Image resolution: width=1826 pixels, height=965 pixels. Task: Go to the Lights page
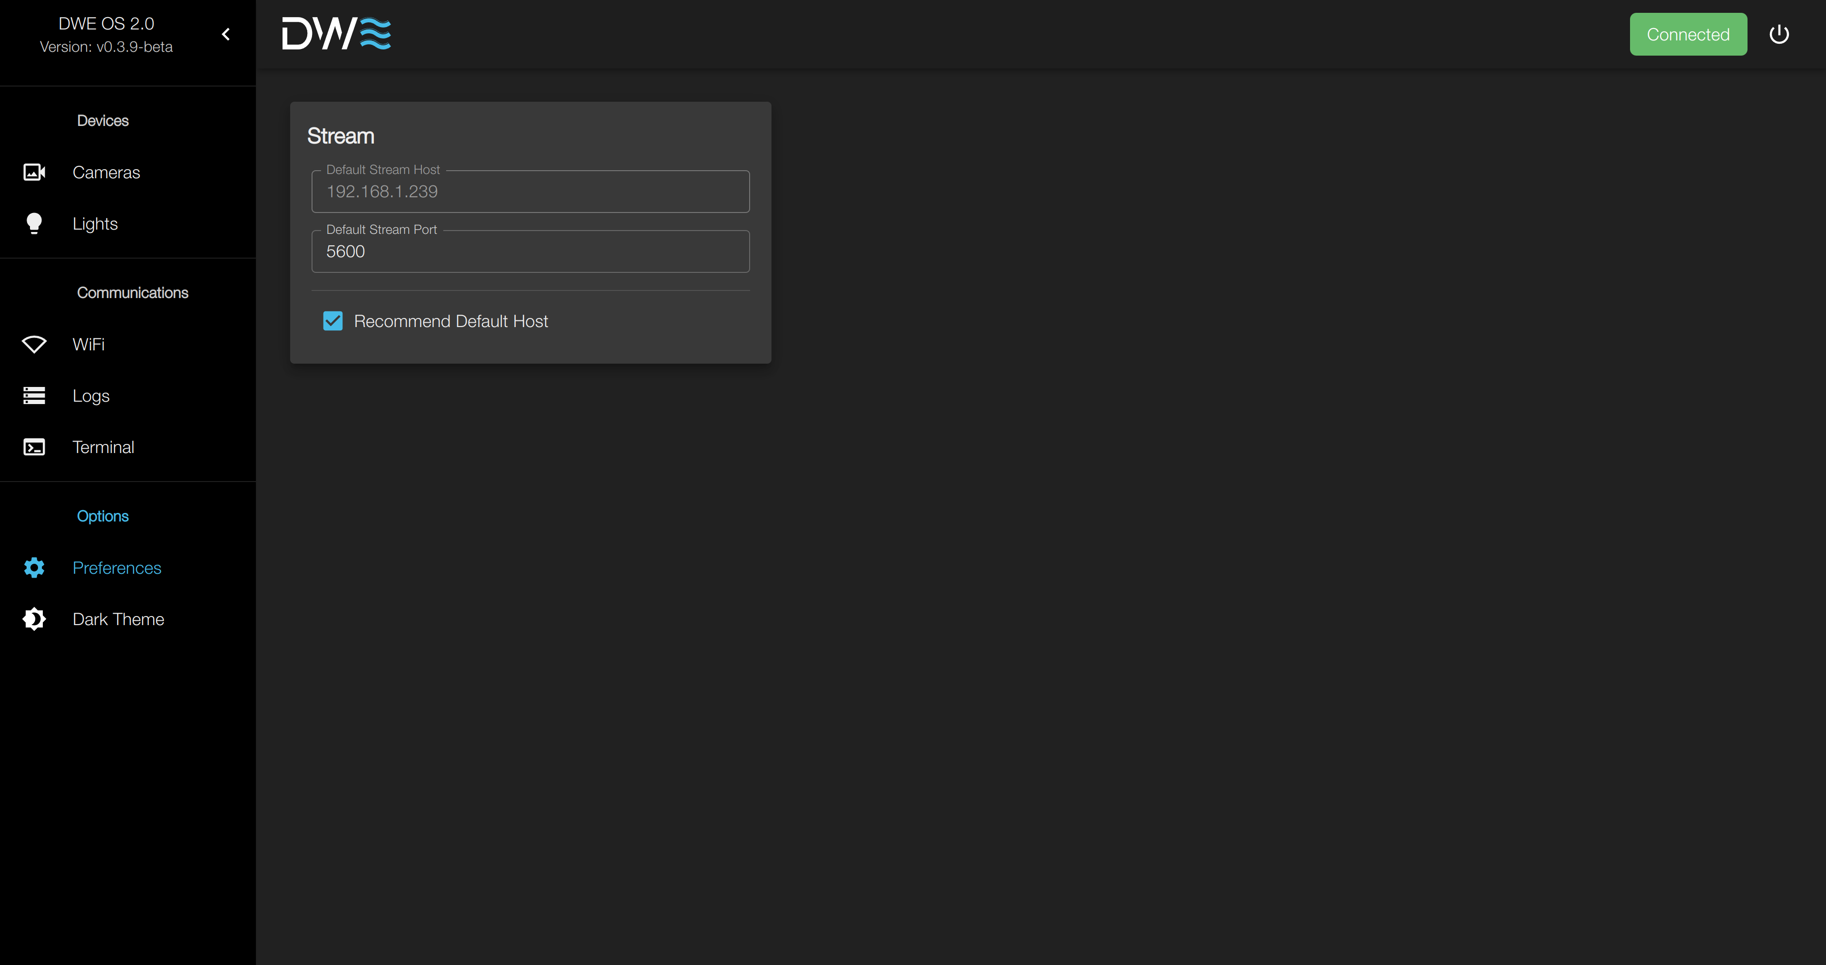click(95, 224)
